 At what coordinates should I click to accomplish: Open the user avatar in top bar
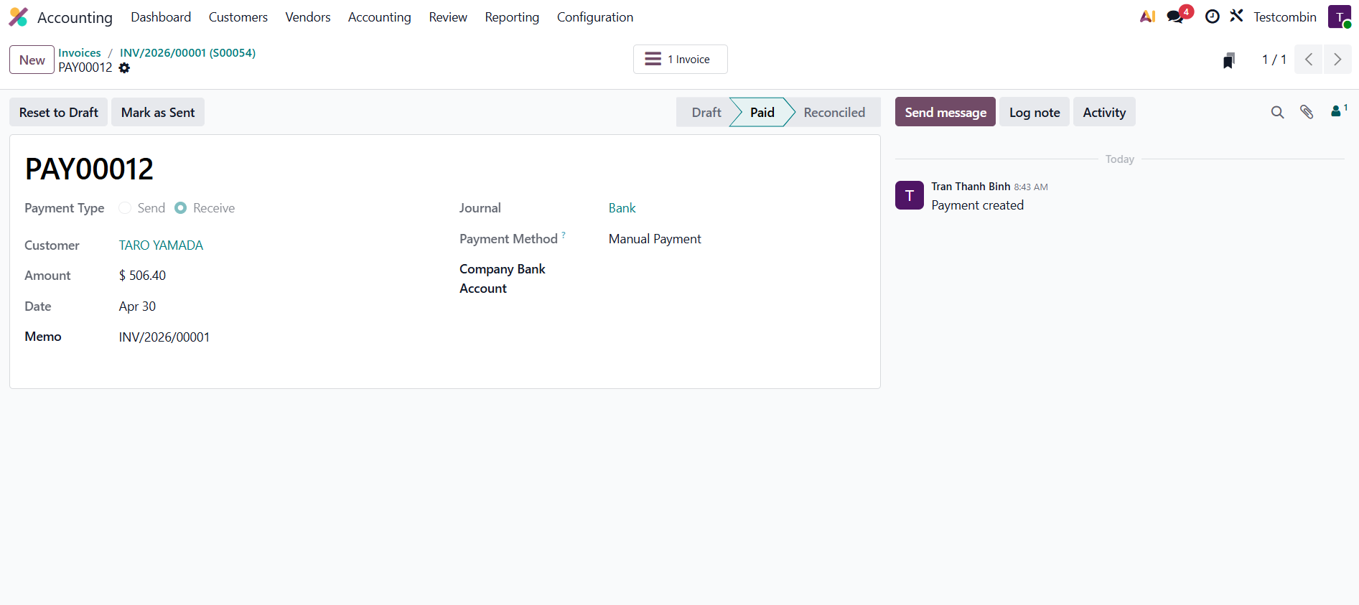pyautogui.click(x=1339, y=17)
